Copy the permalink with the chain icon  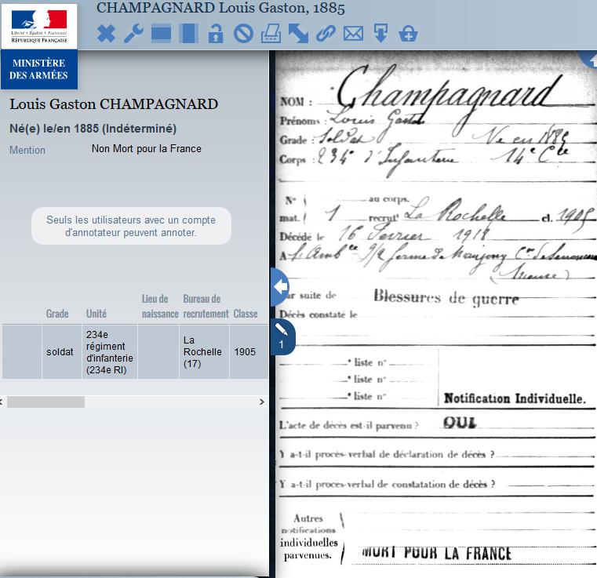click(326, 34)
